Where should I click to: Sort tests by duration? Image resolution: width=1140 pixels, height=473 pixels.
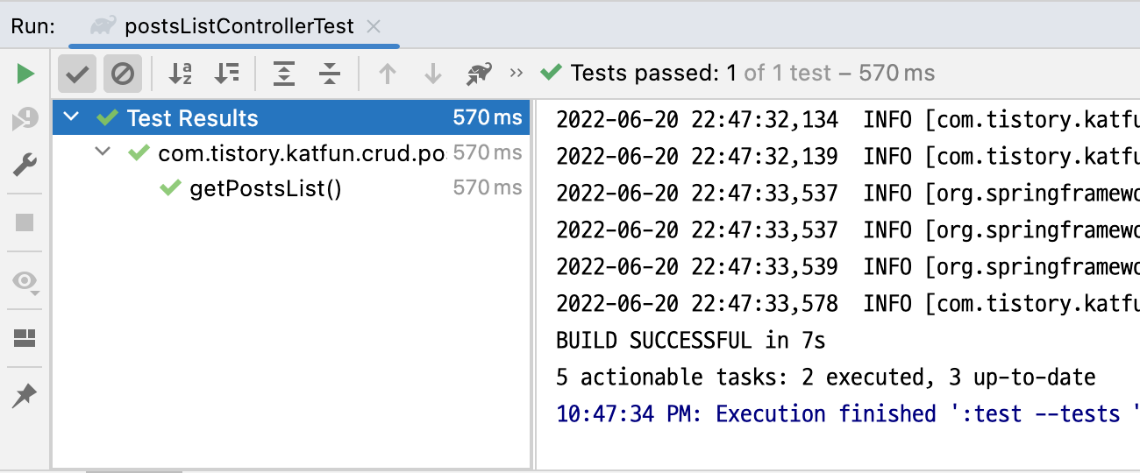click(x=227, y=74)
